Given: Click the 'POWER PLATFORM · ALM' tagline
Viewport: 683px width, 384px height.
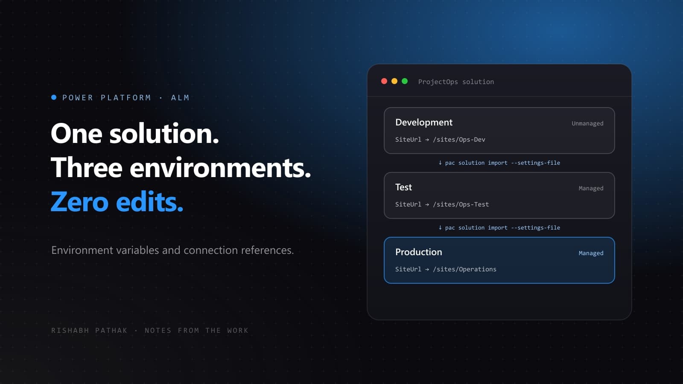Looking at the screenshot, I should point(126,98).
